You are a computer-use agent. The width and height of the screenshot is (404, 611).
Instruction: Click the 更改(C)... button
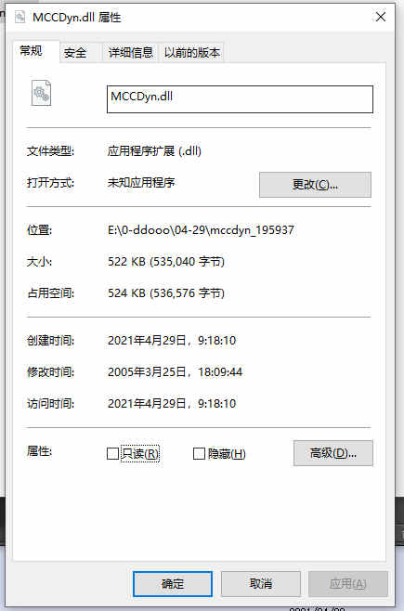click(x=315, y=185)
